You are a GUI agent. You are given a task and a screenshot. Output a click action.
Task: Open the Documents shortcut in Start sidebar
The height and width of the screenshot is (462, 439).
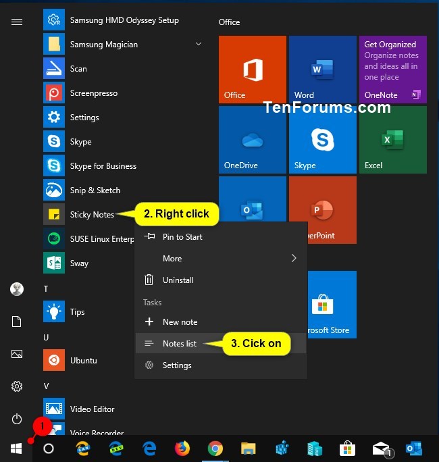coord(17,322)
